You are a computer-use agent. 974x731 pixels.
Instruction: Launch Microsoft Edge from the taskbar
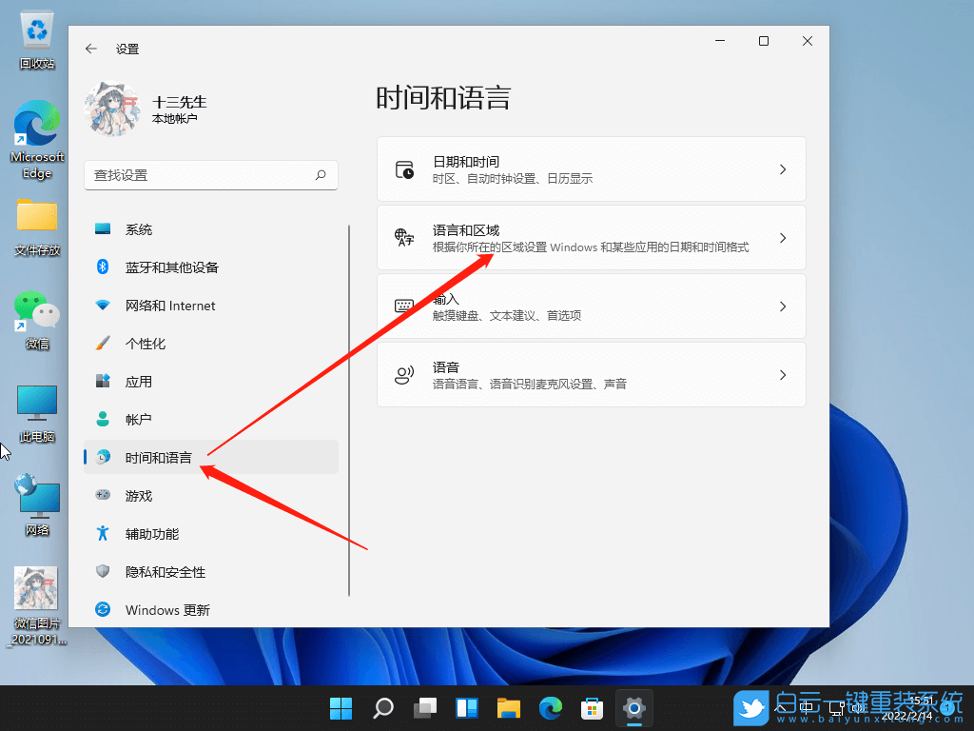pyautogui.click(x=551, y=708)
